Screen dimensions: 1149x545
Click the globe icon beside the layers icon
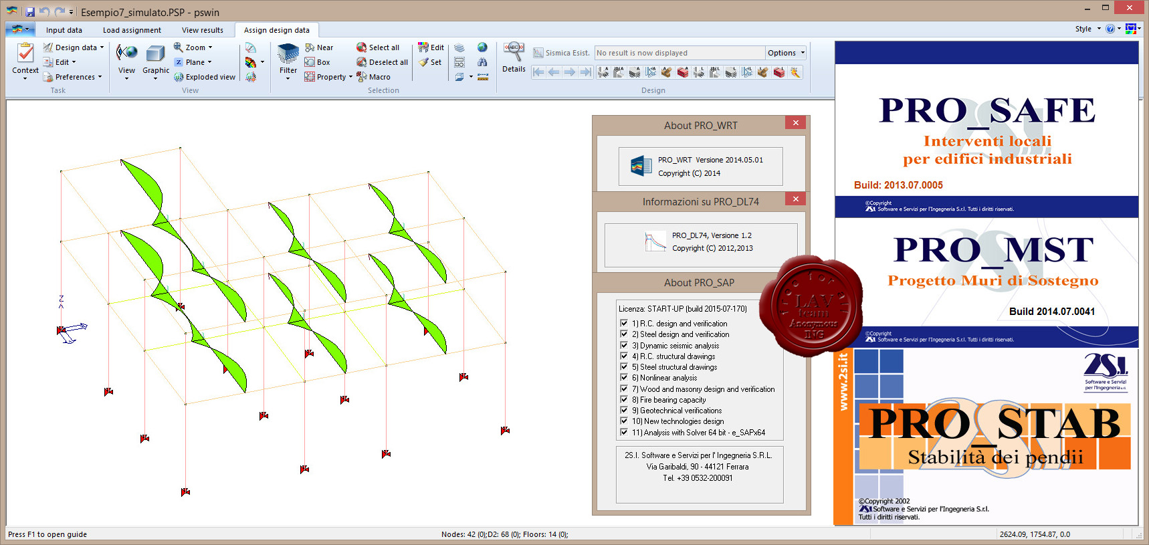pyautogui.click(x=482, y=47)
